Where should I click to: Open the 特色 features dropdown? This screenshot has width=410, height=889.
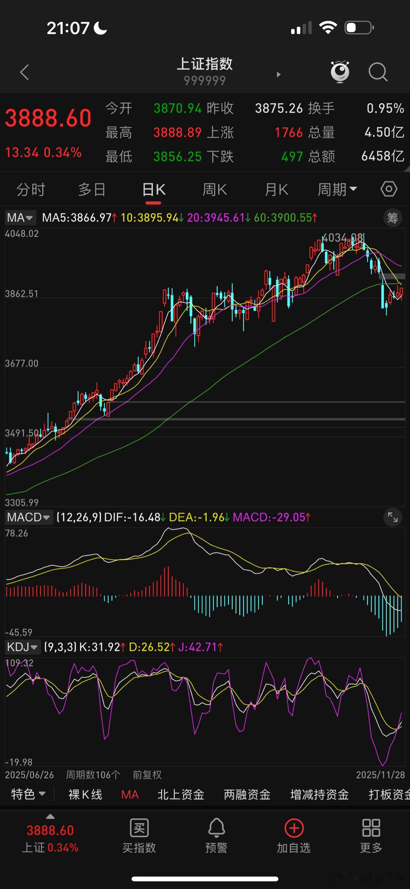click(x=28, y=794)
